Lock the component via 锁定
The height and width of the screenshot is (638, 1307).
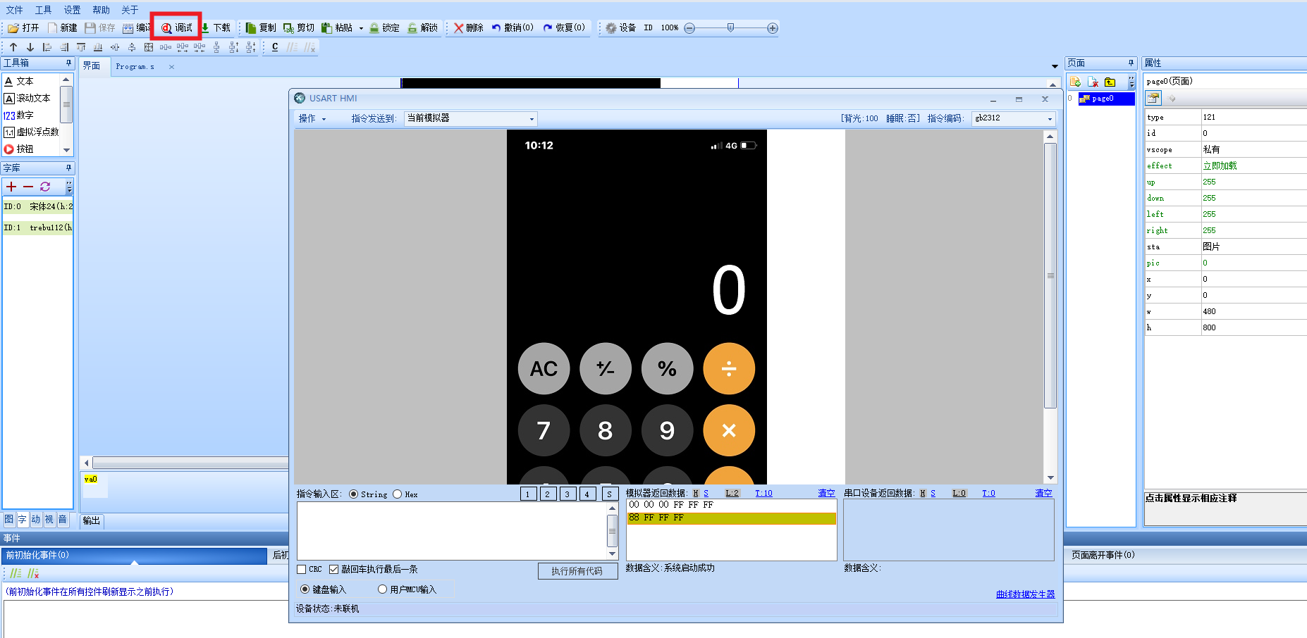pos(384,28)
